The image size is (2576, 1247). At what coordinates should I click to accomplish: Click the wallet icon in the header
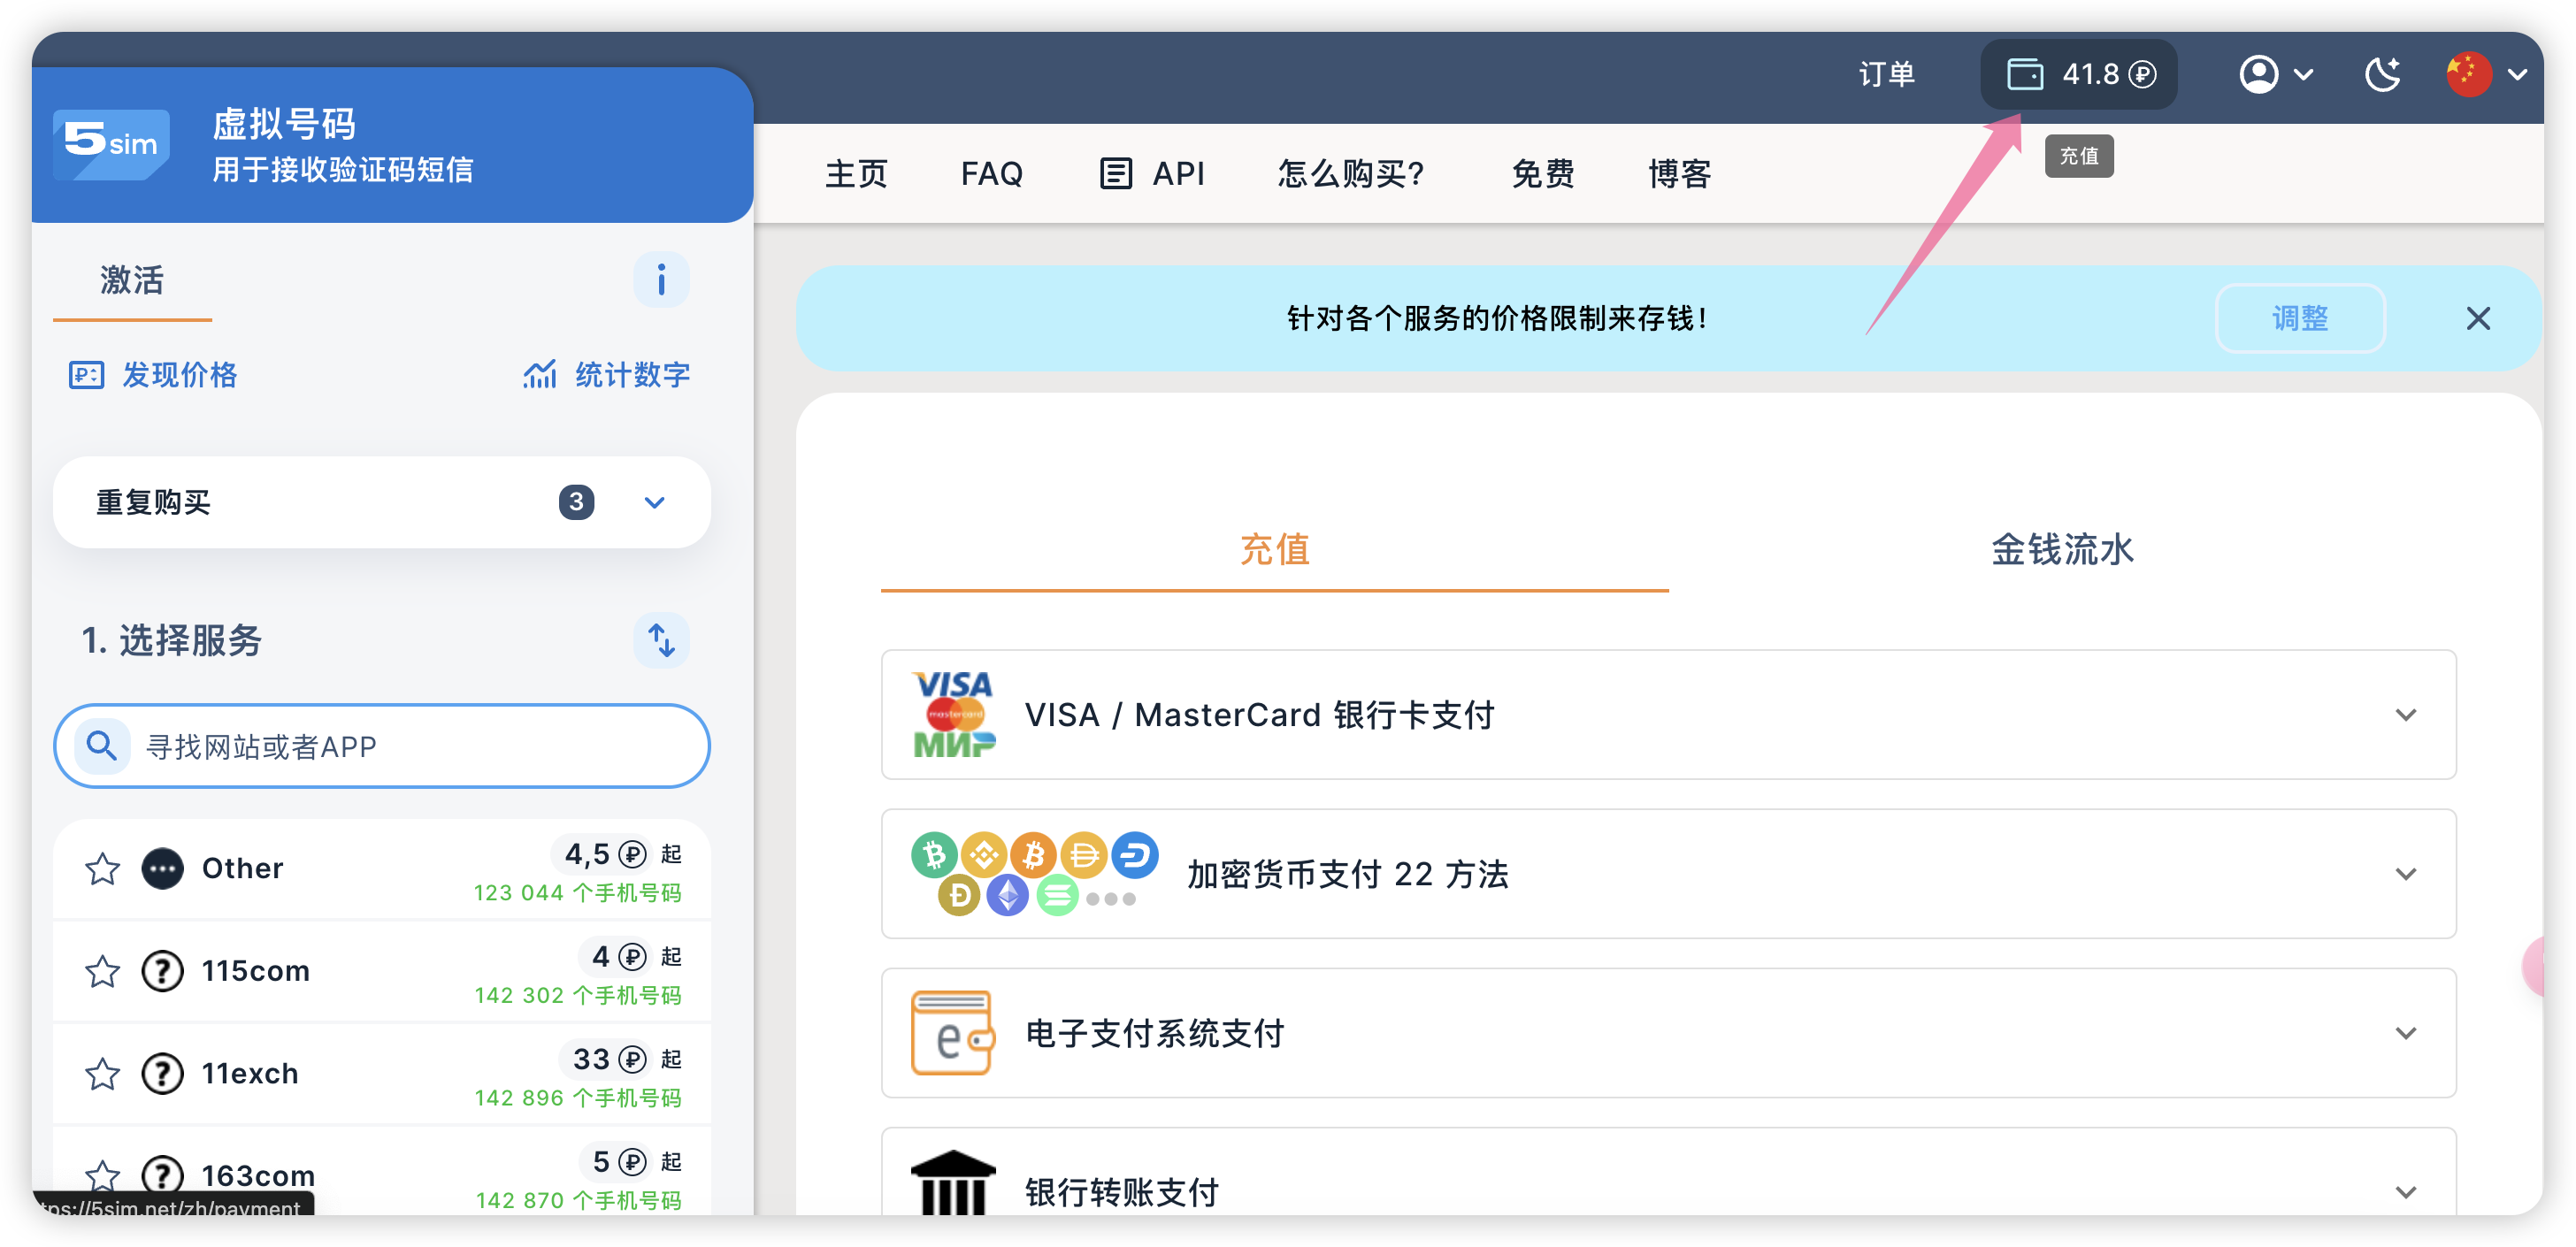point(2025,74)
